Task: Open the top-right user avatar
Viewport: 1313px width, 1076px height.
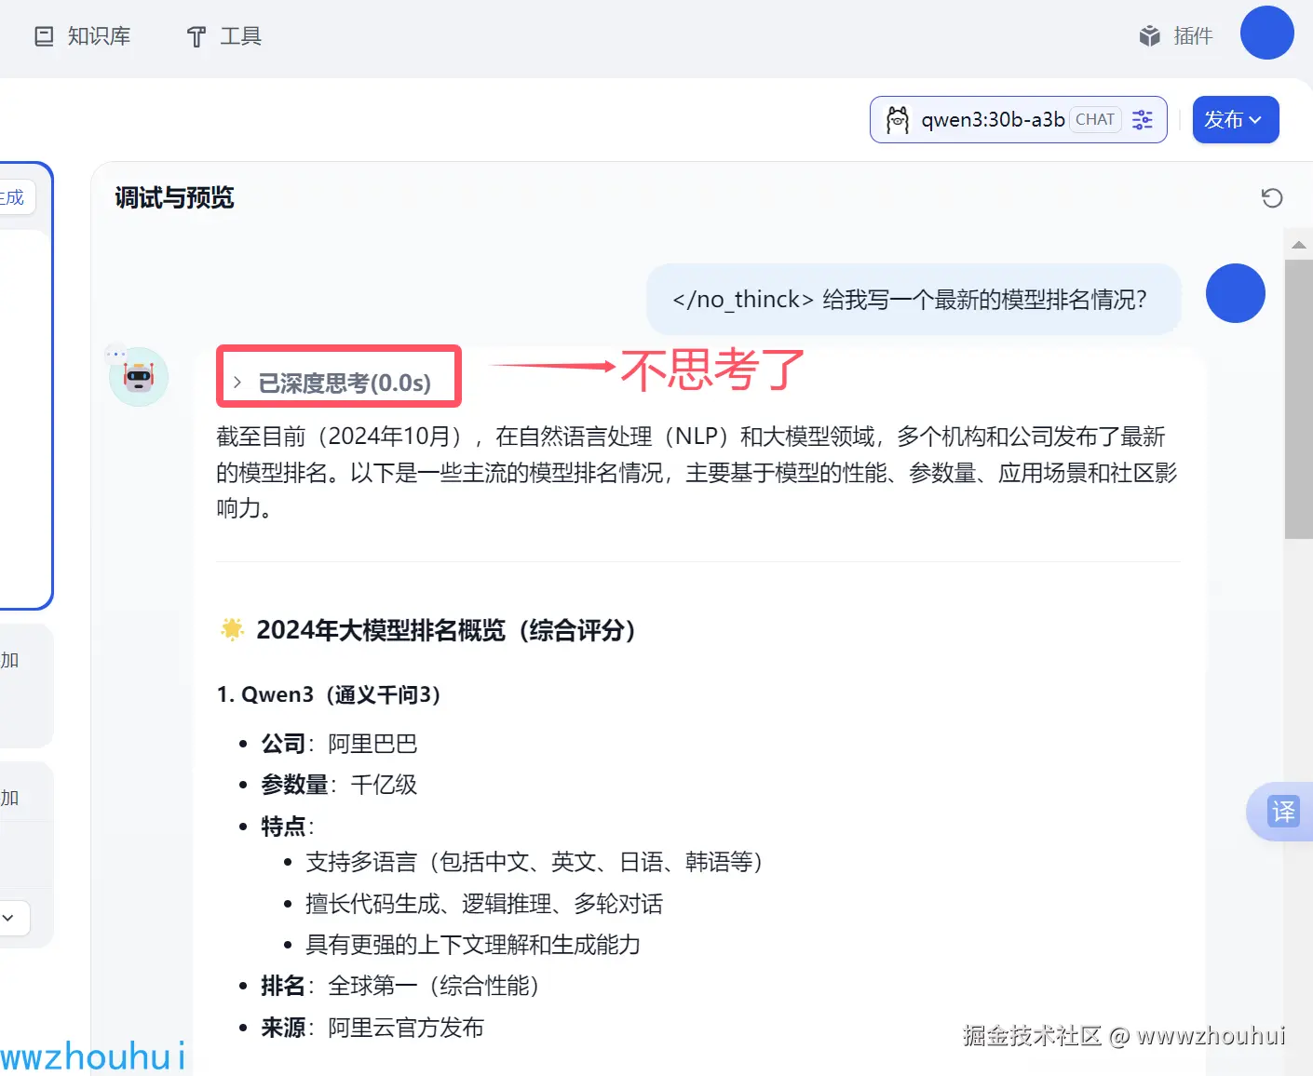Action: point(1266,33)
